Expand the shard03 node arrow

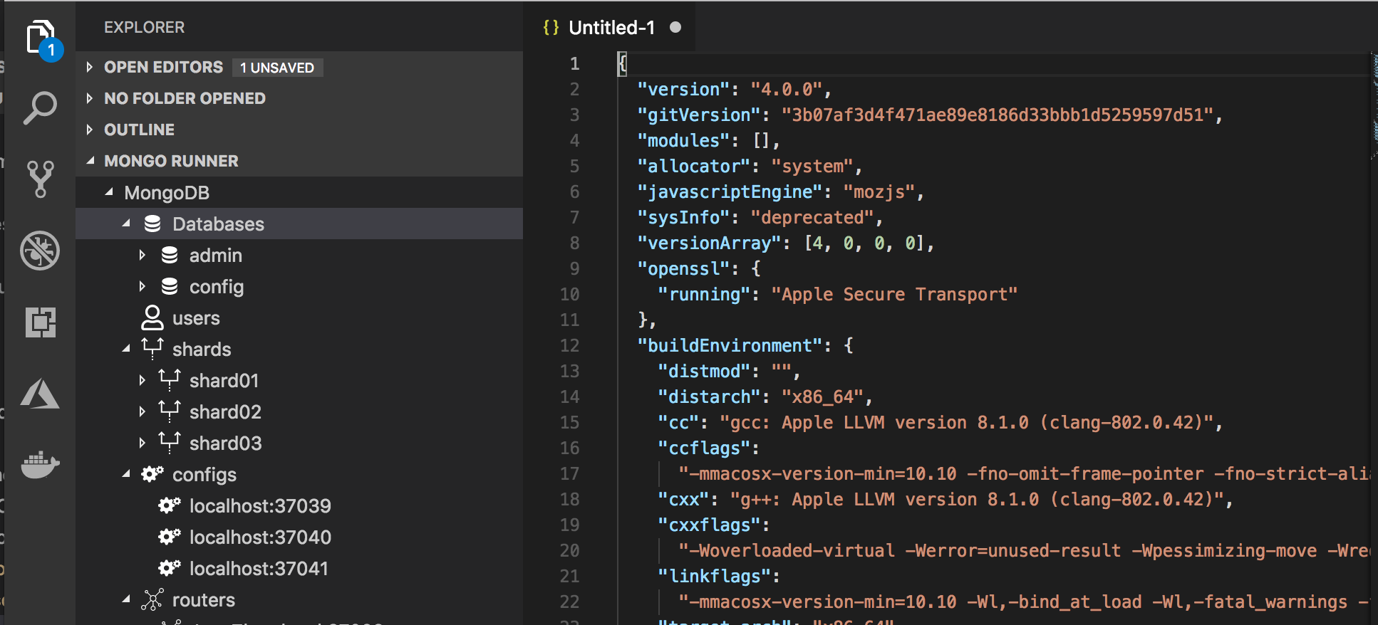[x=142, y=443]
